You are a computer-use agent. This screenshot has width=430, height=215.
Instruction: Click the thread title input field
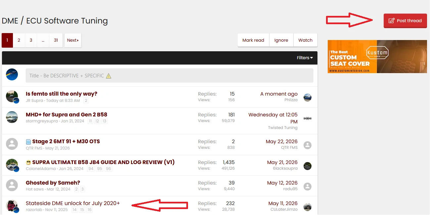[169, 76]
